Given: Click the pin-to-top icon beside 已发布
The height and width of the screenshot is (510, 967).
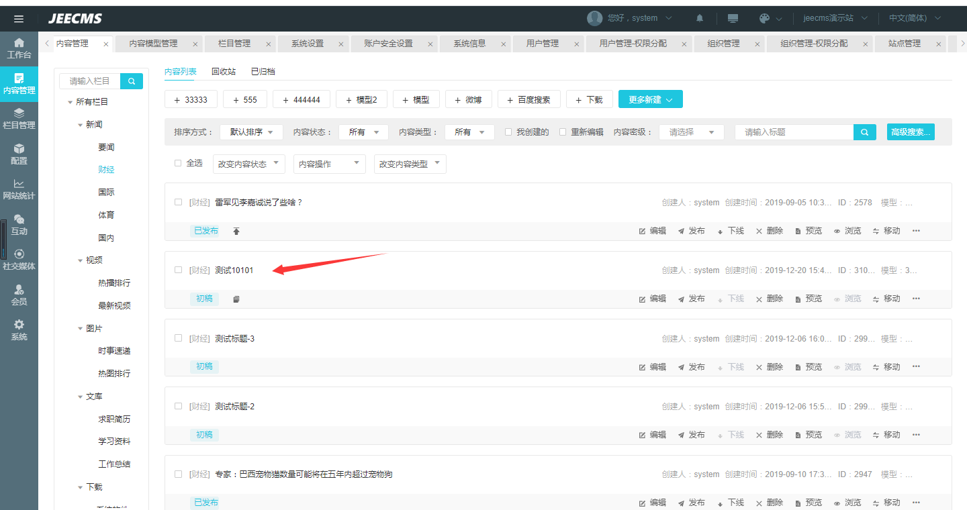Looking at the screenshot, I should tap(236, 231).
